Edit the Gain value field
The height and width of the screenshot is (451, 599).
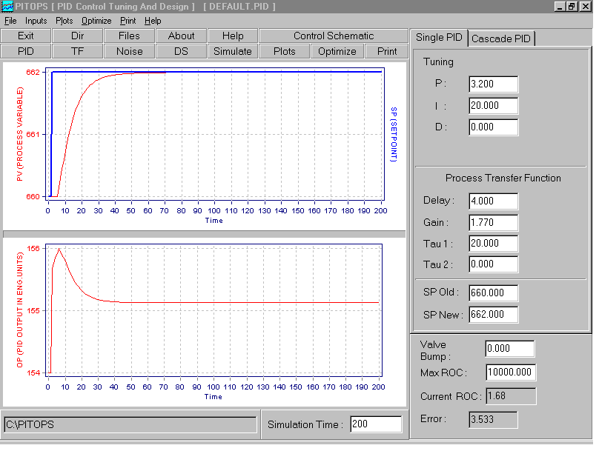(x=493, y=222)
